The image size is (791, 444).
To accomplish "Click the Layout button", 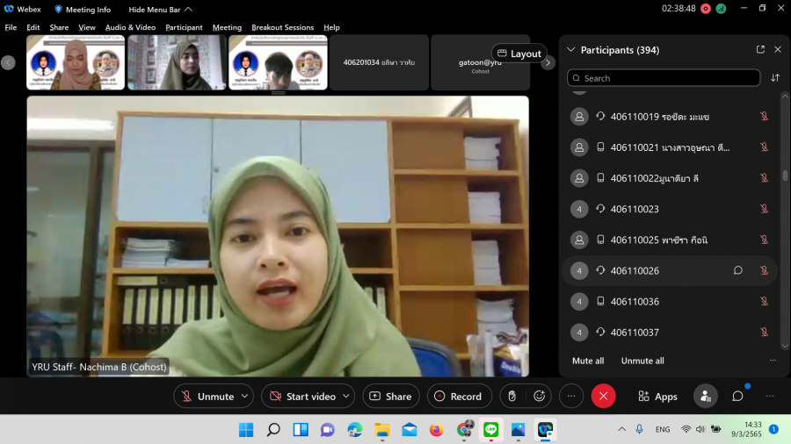I will coord(519,54).
